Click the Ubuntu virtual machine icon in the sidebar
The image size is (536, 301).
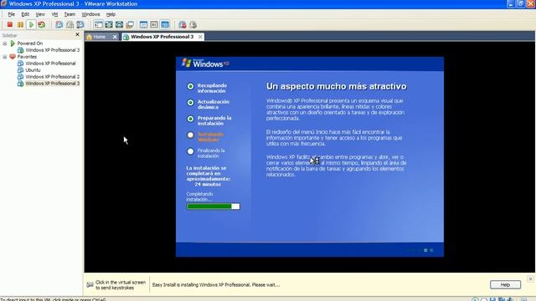pos(20,70)
